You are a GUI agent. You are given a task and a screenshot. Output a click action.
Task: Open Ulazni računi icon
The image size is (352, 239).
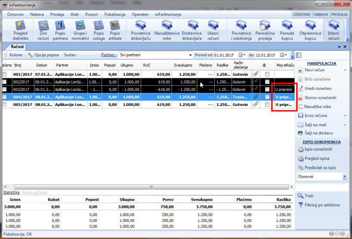pyautogui.click(x=213, y=30)
